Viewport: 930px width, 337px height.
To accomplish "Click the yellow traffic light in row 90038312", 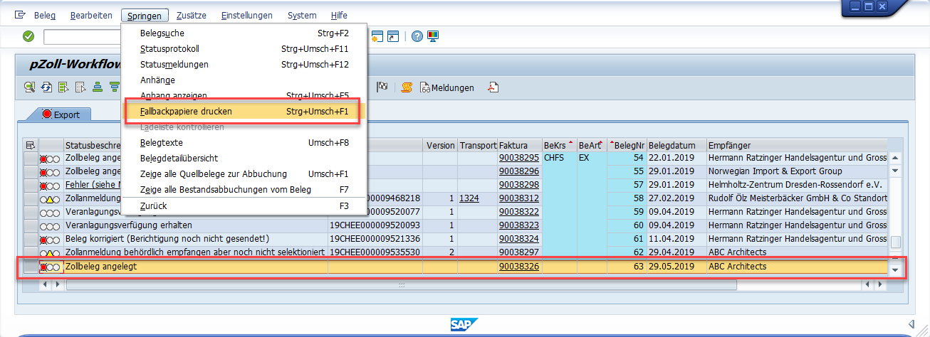I will pos(49,198).
